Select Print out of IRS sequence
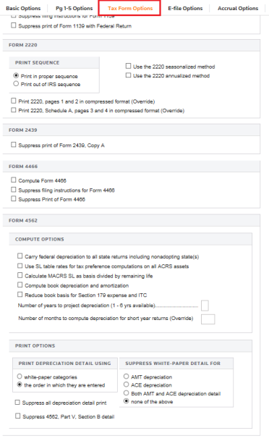The width and height of the screenshot is (269, 441). pos(16,84)
